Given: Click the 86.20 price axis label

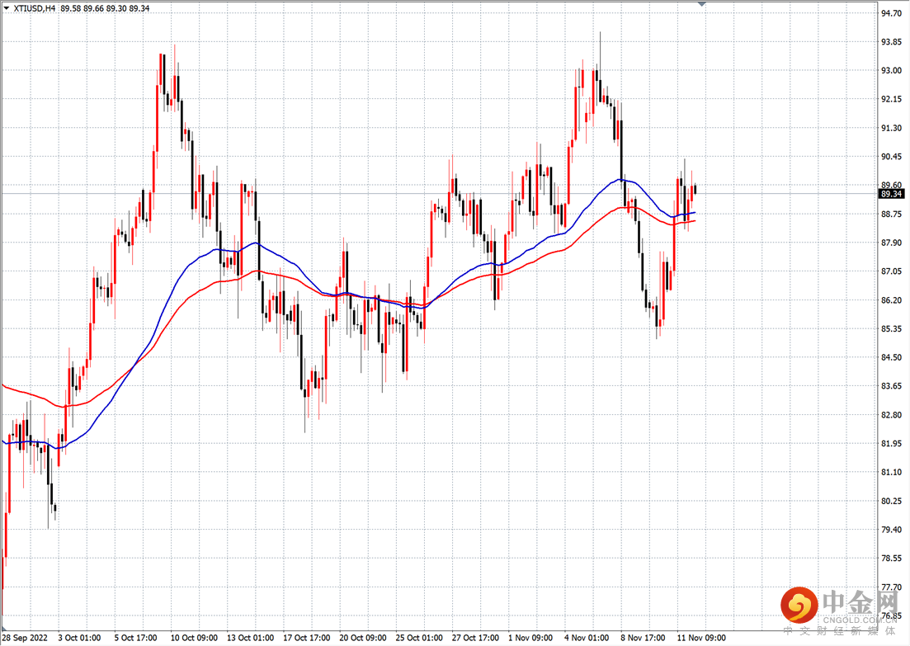Looking at the screenshot, I should click(x=891, y=300).
